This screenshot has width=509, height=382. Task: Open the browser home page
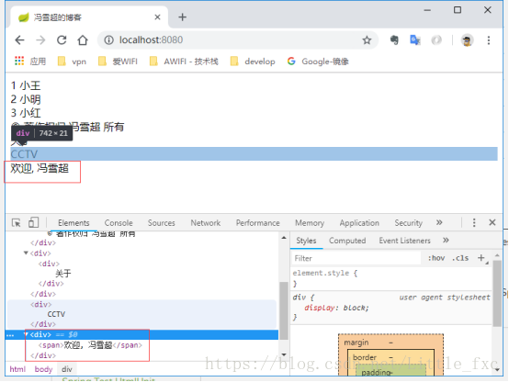click(83, 39)
